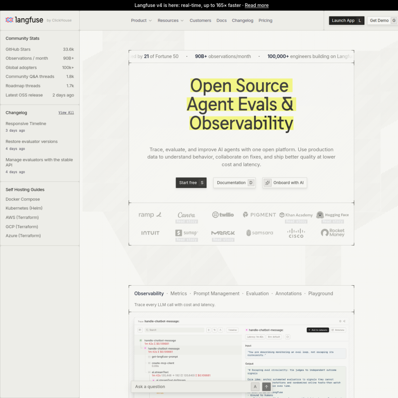
Task: Switch to the Metrics tab
Action: point(178,293)
